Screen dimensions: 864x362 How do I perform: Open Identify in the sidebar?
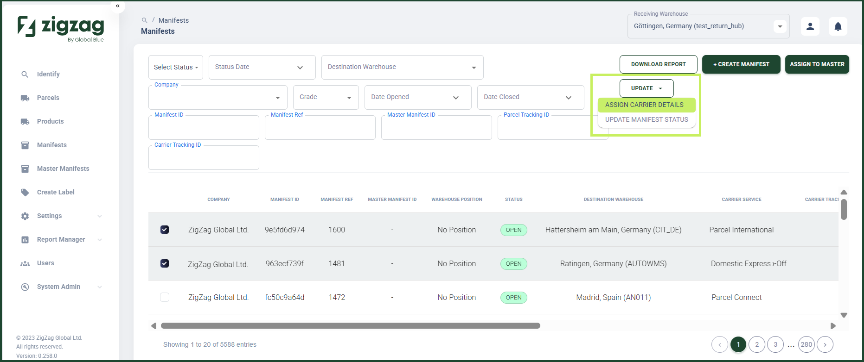[x=48, y=74]
